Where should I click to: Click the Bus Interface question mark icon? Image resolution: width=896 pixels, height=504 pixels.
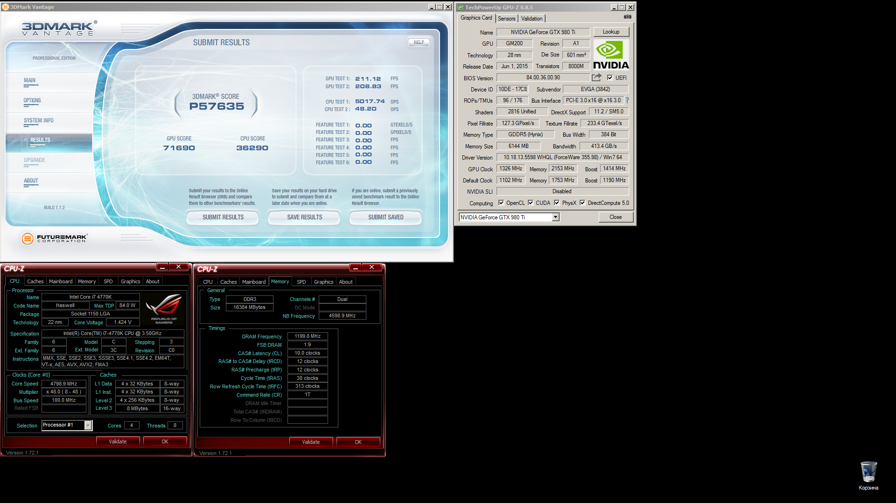(627, 100)
